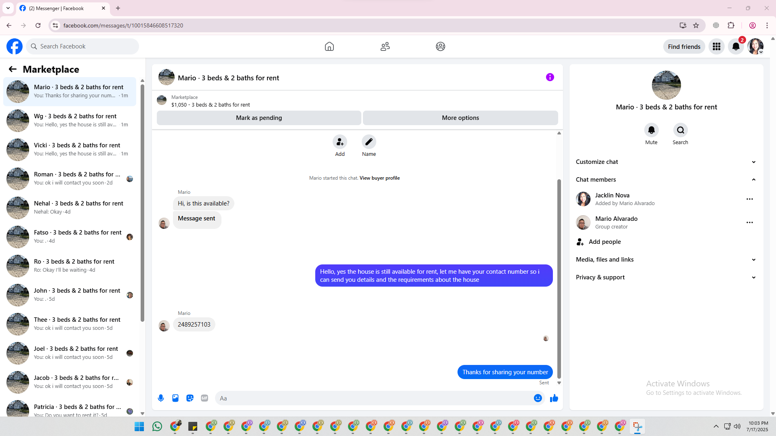Search in conversation magnifier icon

(x=681, y=130)
